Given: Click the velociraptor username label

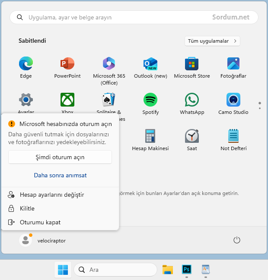Looking at the screenshot, I should [51, 241].
